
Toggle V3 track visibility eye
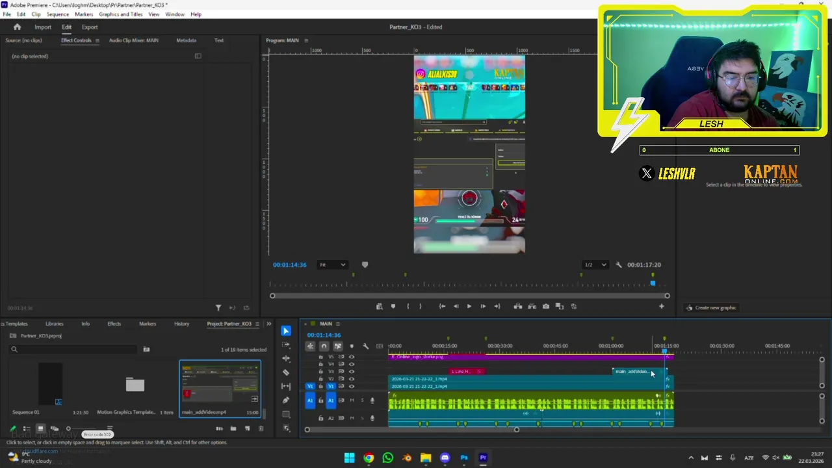[x=352, y=371]
